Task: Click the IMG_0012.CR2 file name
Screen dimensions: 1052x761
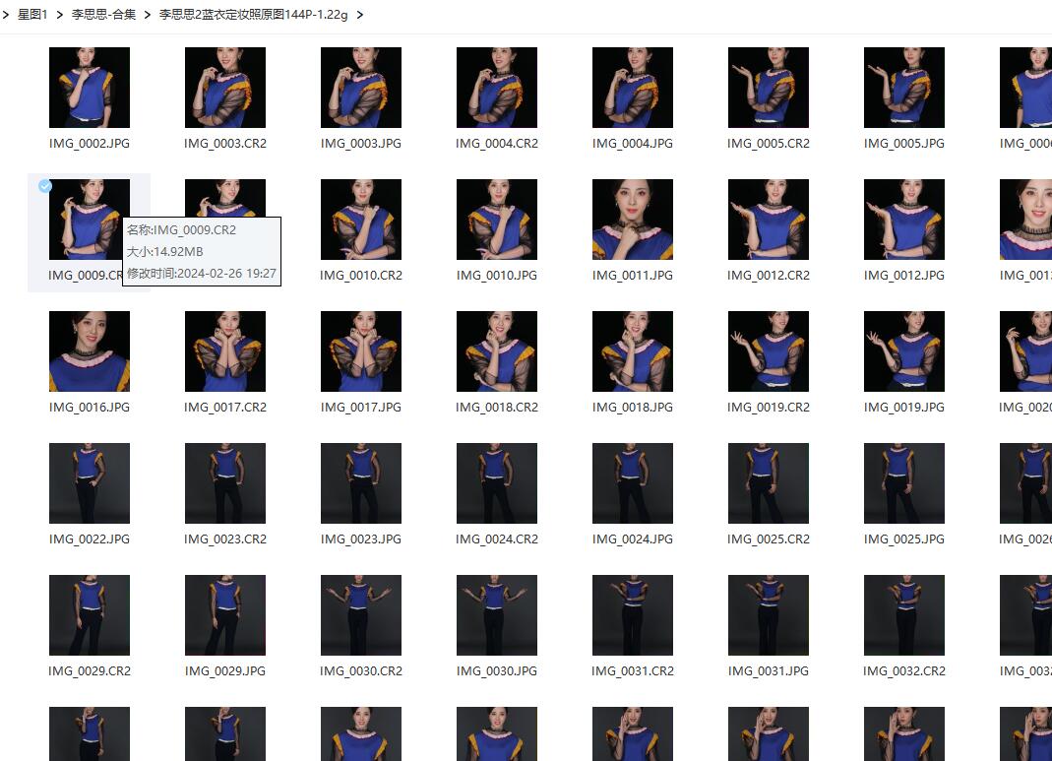Action: point(769,275)
